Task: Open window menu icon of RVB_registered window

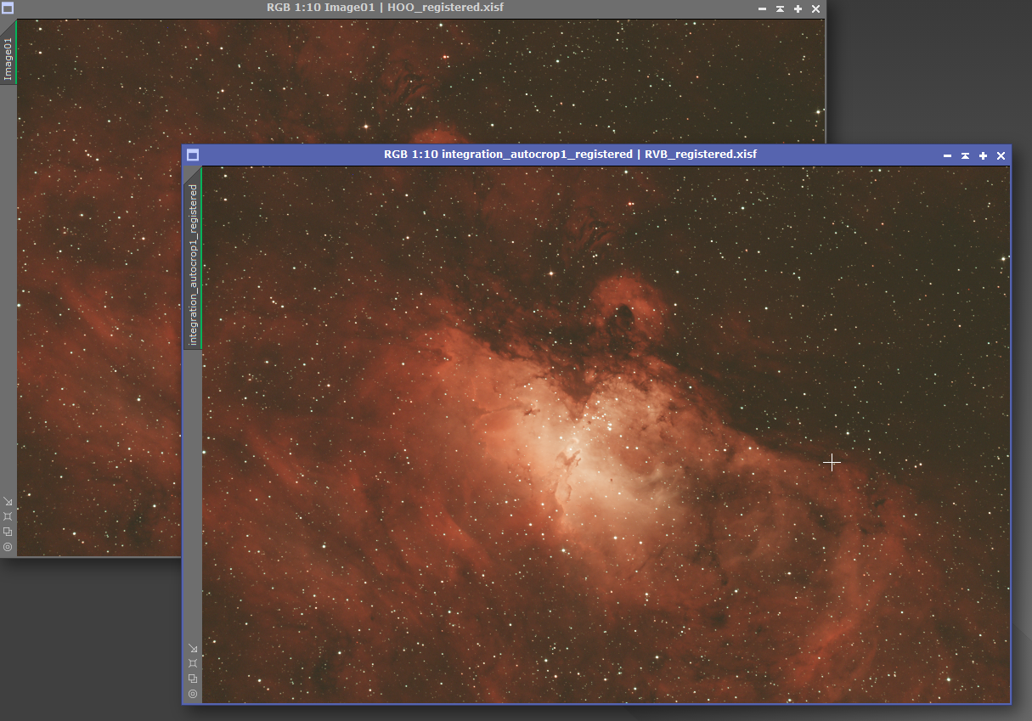Action: (193, 155)
